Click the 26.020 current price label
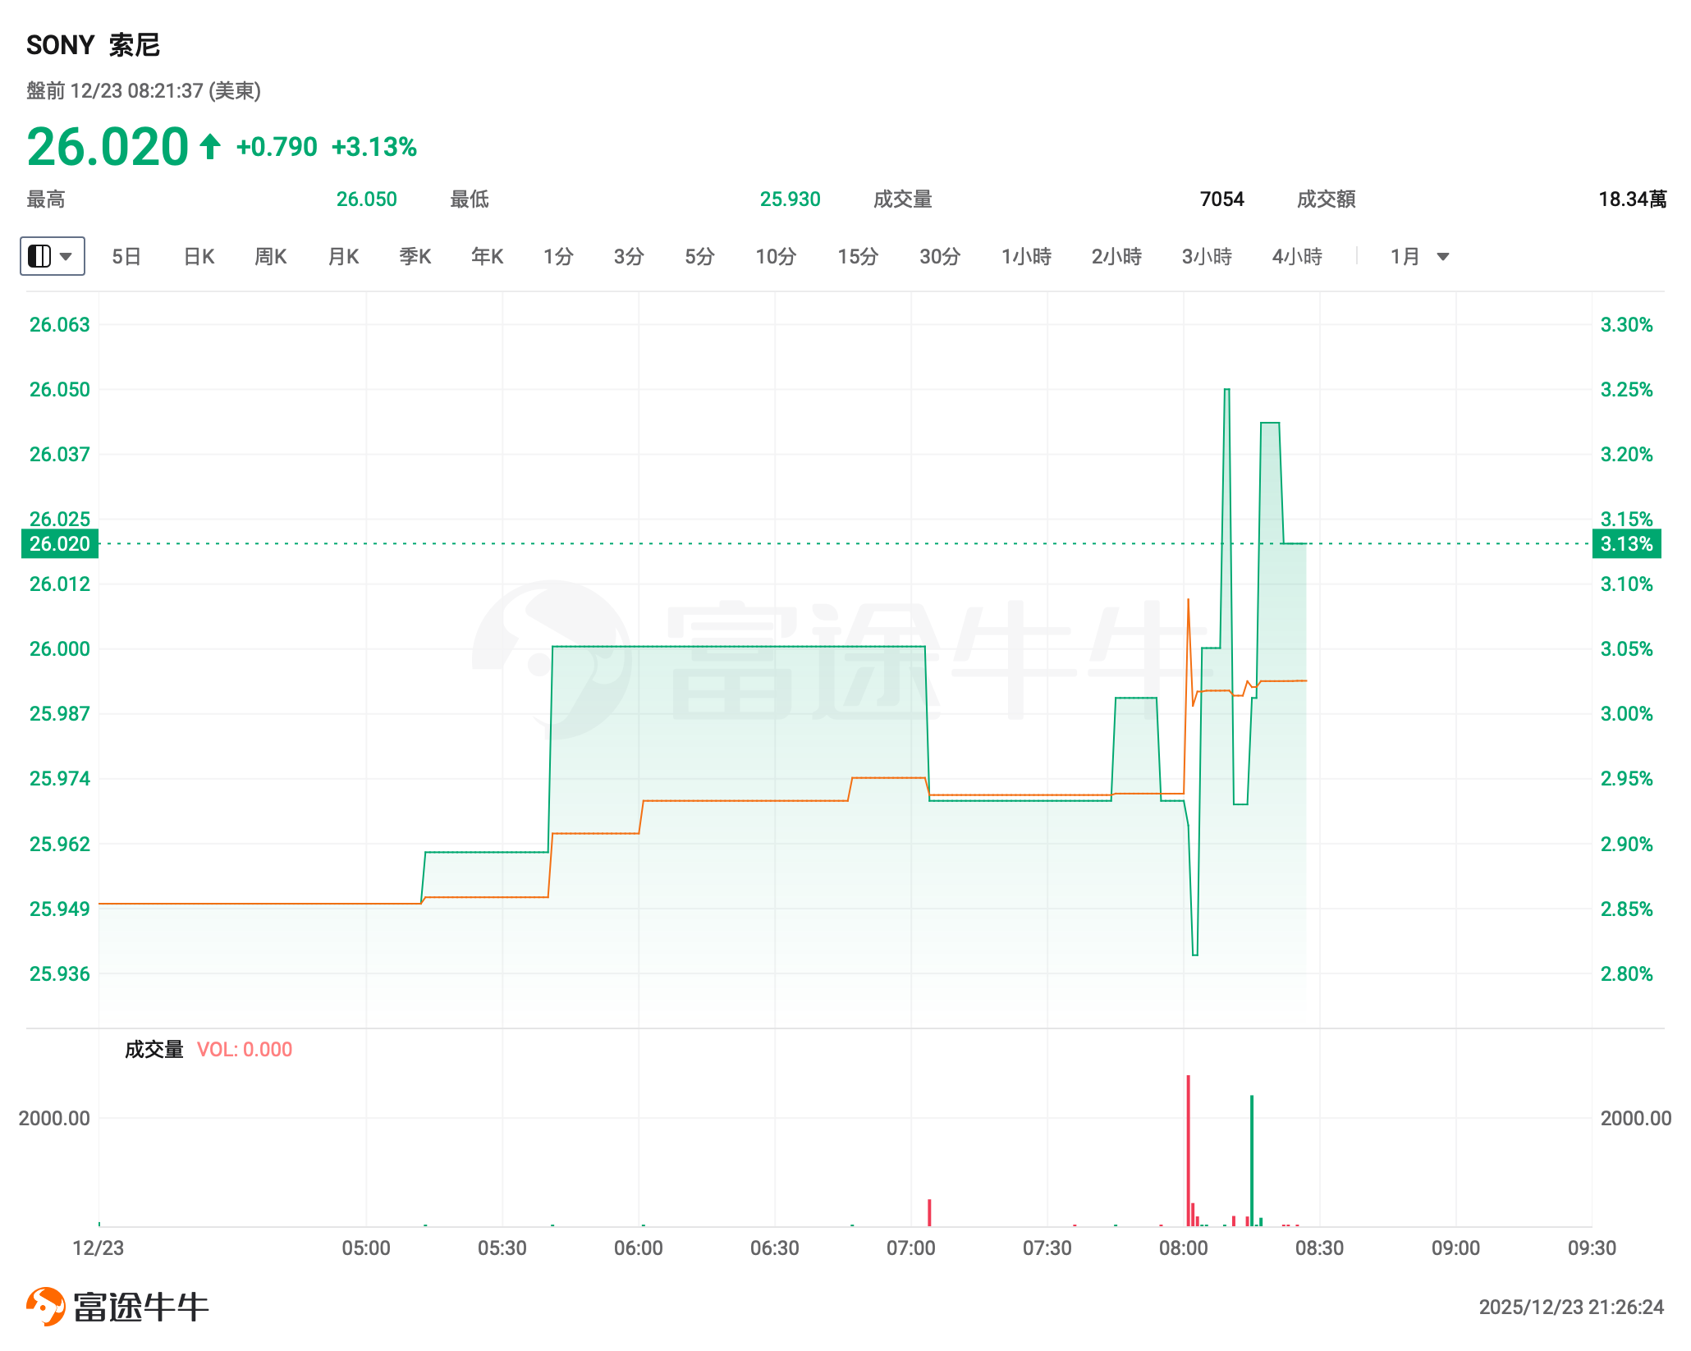 (60, 543)
